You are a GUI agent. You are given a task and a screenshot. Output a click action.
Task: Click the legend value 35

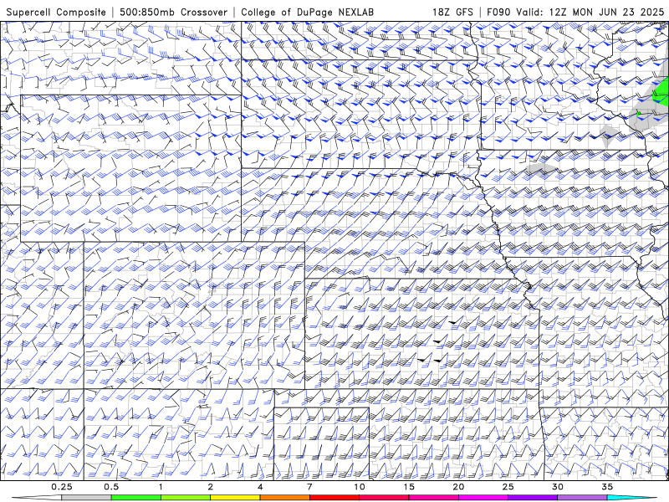pos(607,487)
